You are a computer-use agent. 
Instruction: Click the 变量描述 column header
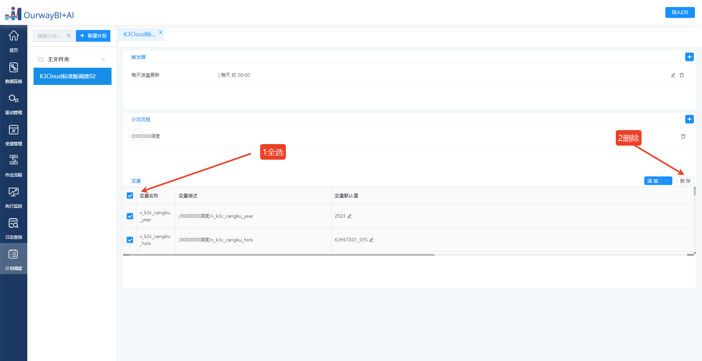coord(188,196)
